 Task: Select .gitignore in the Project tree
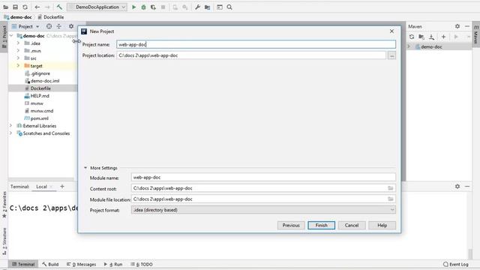(37, 73)
